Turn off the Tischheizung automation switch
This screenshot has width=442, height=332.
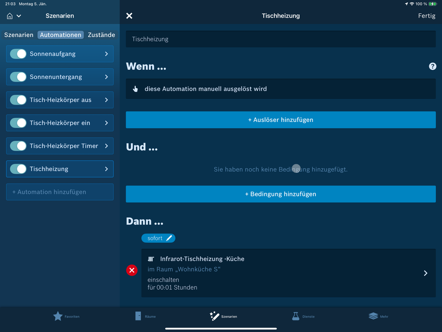pyautogui.click(x=18, y=169)
